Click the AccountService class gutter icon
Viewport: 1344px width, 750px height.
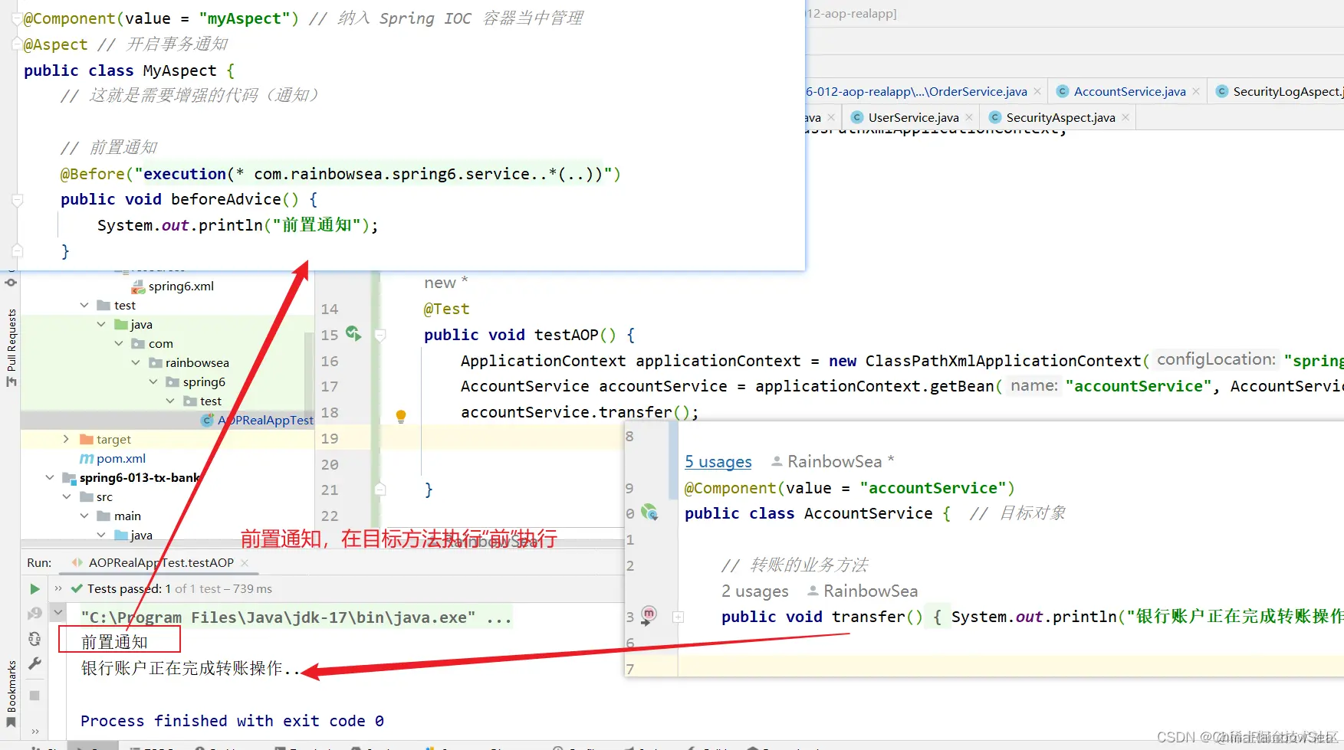click(649, 513)
